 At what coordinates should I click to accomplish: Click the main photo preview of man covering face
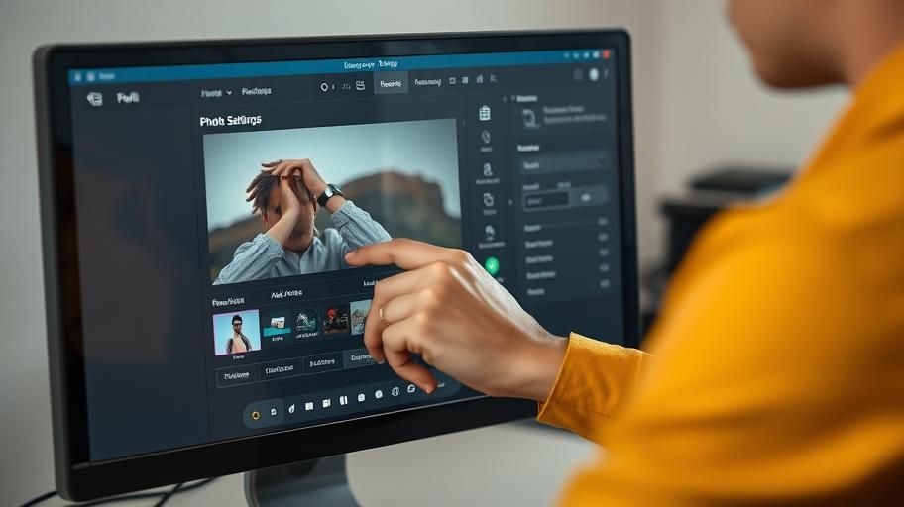[333, 201]
